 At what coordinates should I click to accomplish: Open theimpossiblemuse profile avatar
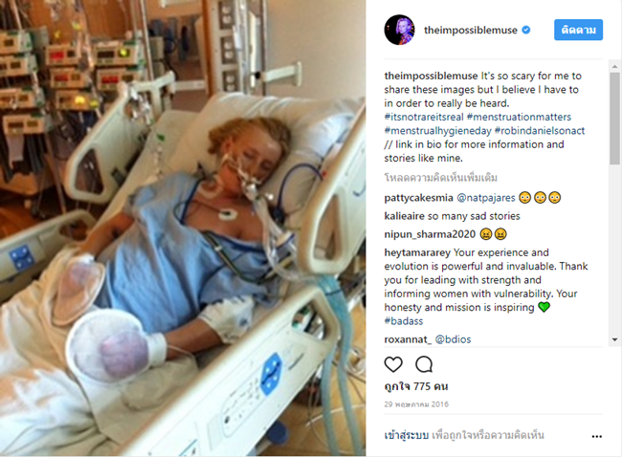399,31
